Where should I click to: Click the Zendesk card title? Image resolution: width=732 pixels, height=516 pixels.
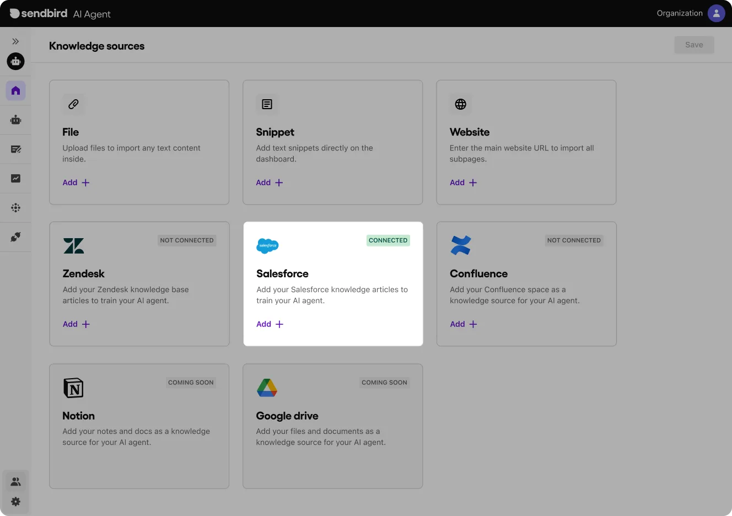pyautogui.click(x=83, y=273)
